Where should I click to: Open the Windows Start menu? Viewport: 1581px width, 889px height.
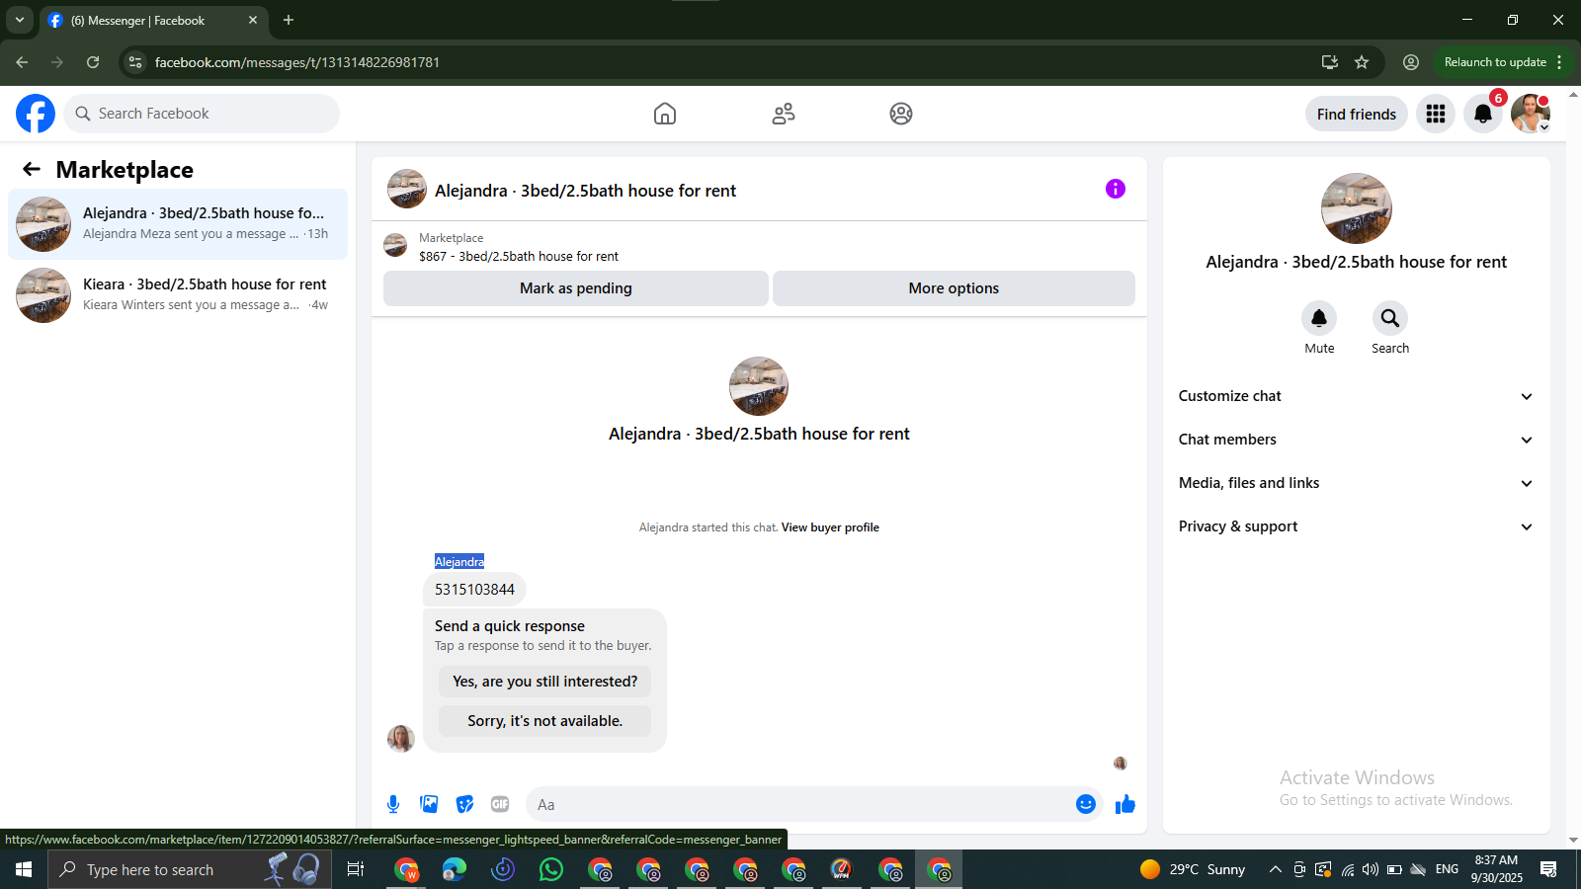point(24,869)
